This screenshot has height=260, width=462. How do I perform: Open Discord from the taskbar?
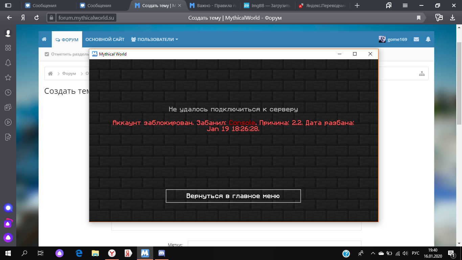(x=162, y=253)
